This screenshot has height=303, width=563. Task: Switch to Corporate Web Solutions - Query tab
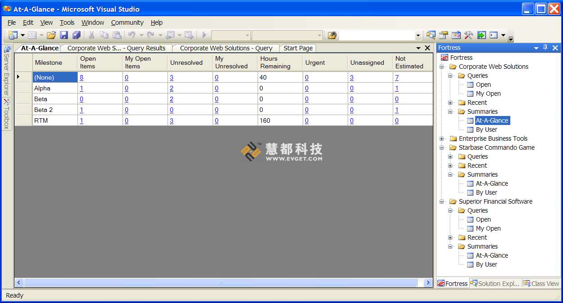pos(226,48)
